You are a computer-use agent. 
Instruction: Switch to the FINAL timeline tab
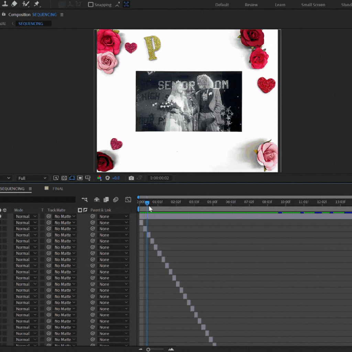[x=58, y=189]
